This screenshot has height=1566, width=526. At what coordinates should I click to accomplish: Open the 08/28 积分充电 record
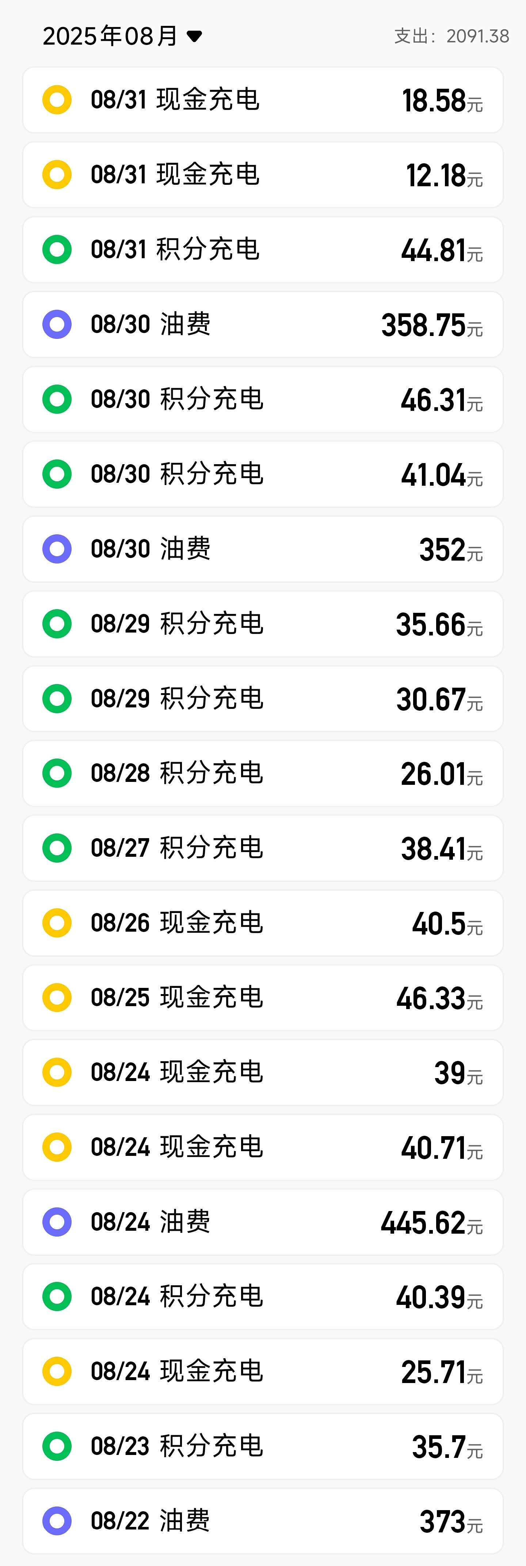point(263,773)
